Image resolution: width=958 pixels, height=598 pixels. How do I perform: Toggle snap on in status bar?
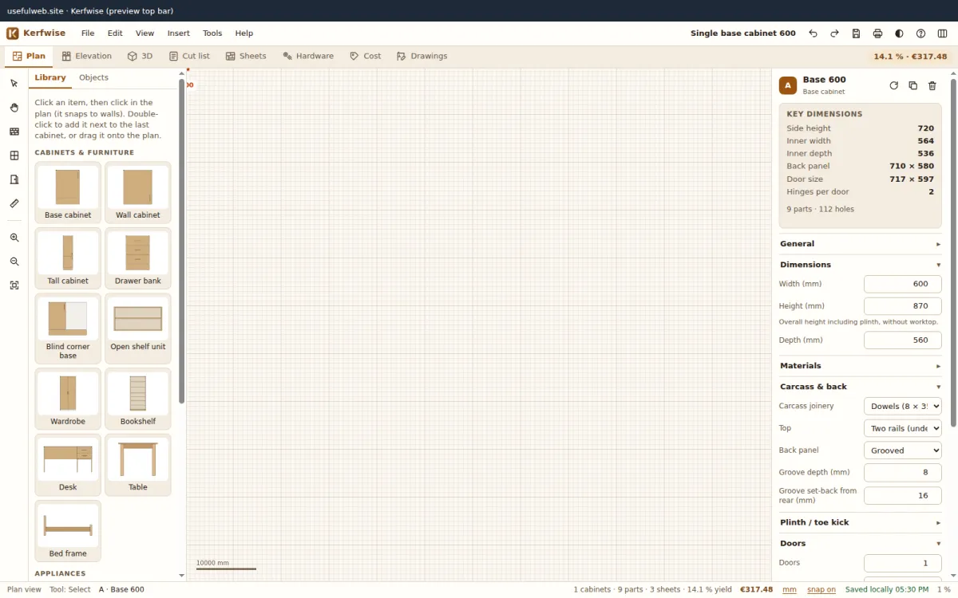tap(821, 590)
